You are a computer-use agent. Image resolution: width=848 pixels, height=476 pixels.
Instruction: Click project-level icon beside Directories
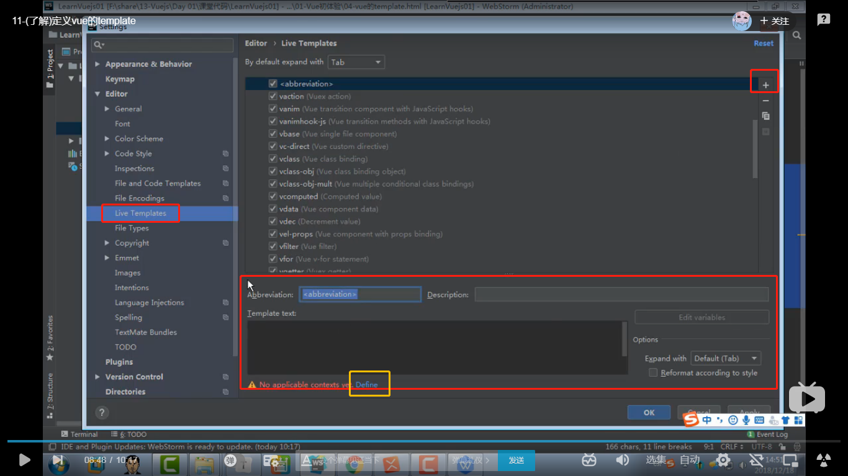coord(225,392)
